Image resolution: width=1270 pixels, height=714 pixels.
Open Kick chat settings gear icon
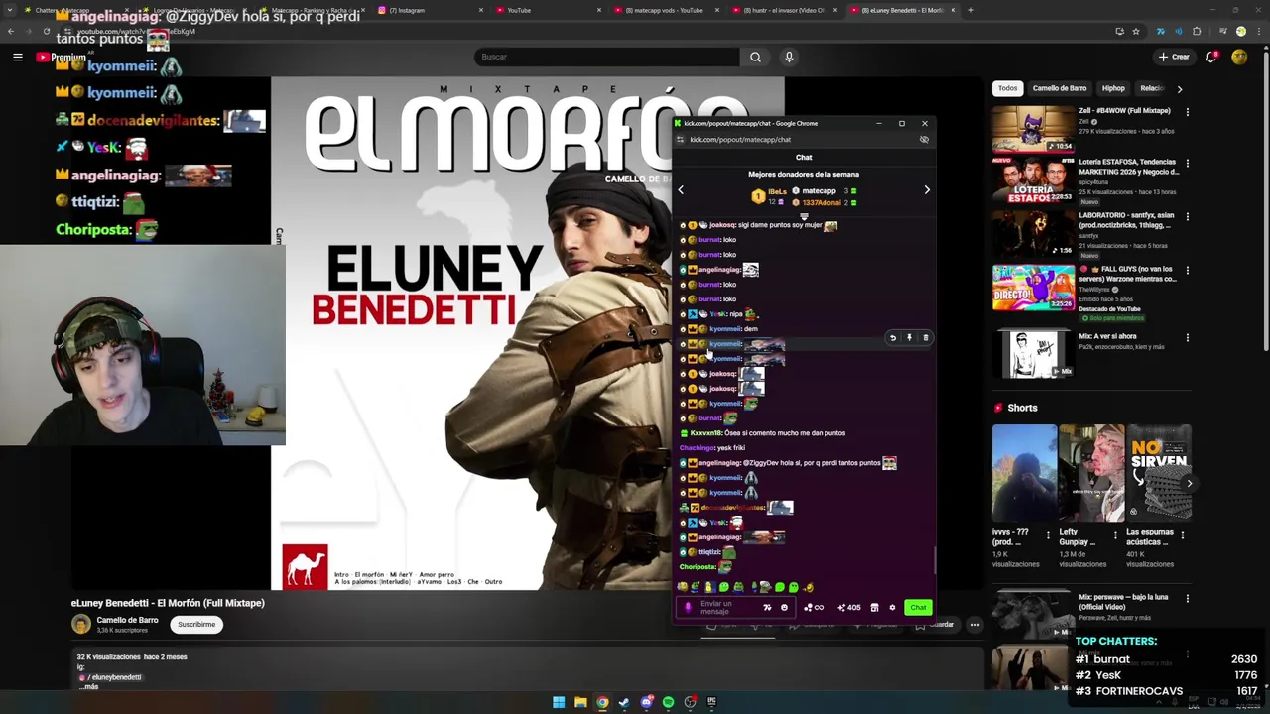[892, 608]
